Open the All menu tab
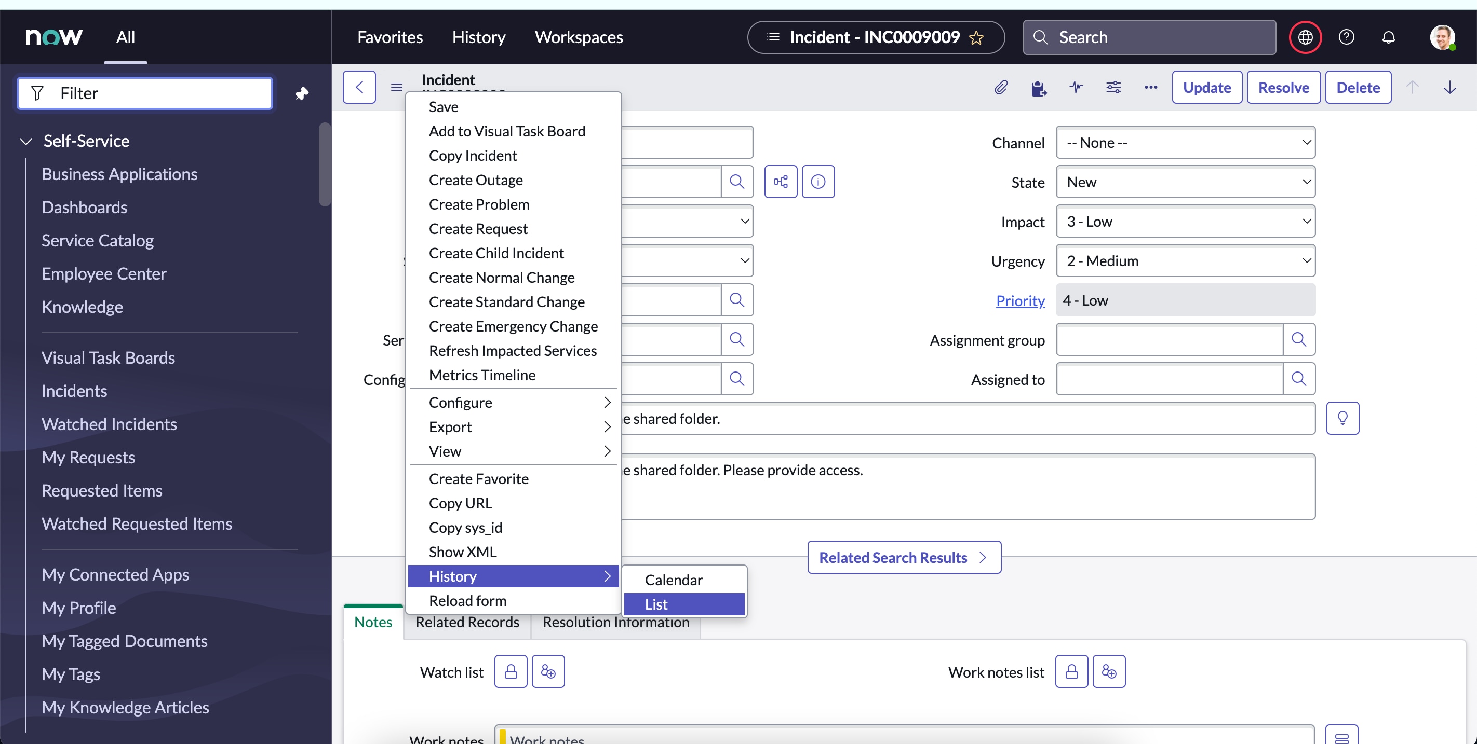 pos(126,37)
